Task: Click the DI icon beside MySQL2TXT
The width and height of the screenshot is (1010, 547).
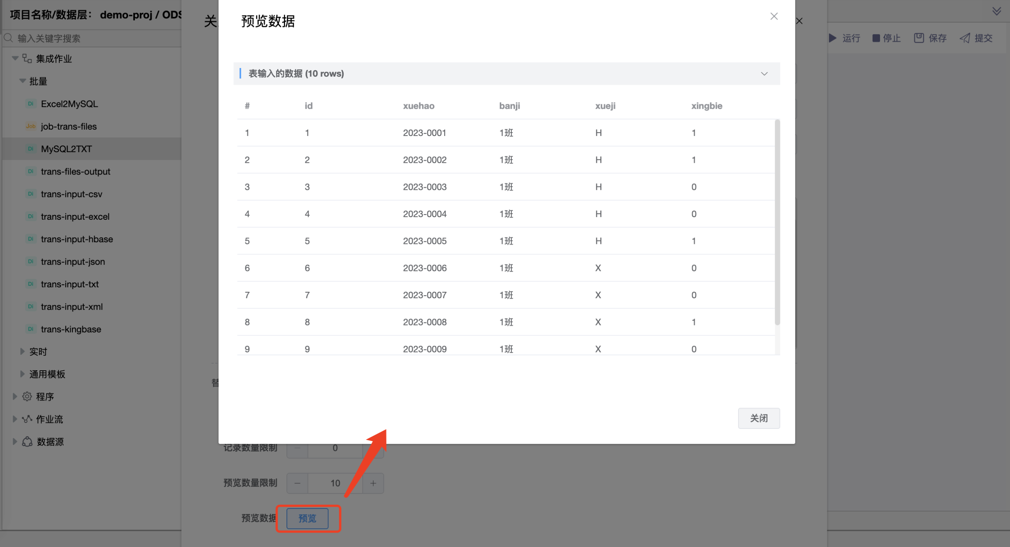Action: click(x=31, y=149)
